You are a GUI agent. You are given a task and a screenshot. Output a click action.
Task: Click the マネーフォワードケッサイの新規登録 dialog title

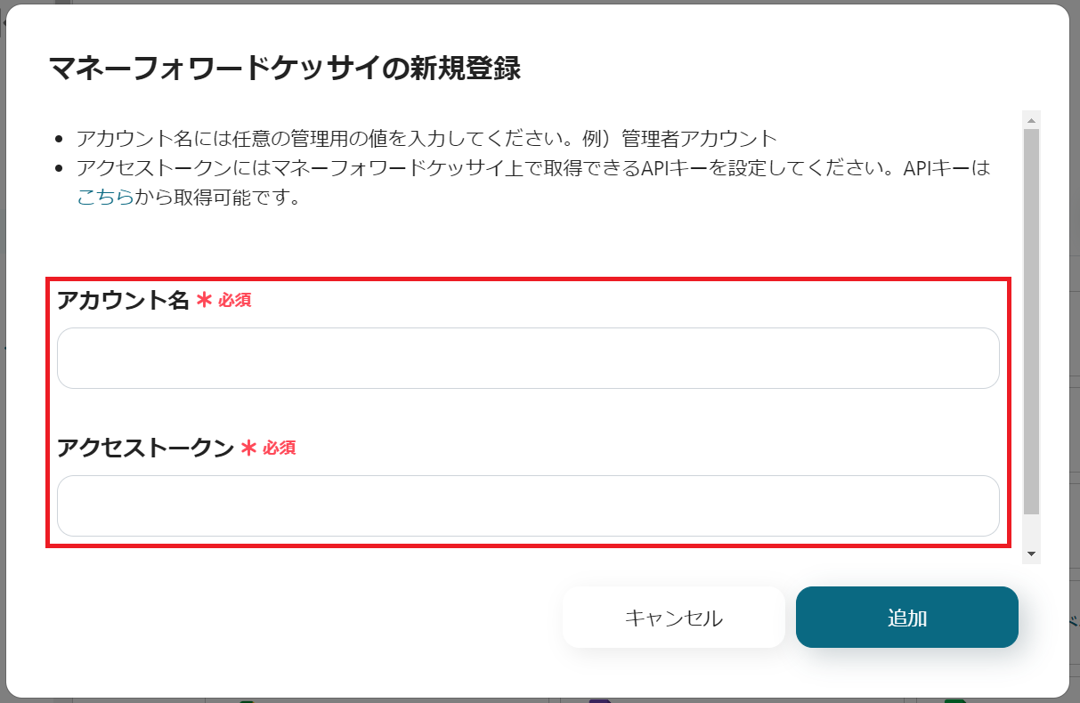tap(284, 68)
